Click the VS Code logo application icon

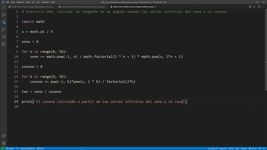[3, 2]
